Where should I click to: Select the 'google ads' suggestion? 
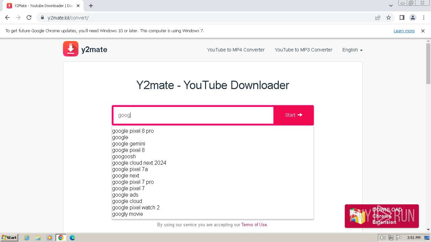(125, 195)
